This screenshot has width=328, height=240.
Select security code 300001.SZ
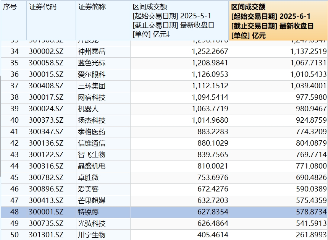[46, 212]
